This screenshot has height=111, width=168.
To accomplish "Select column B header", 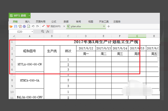I will click(52, 36).
